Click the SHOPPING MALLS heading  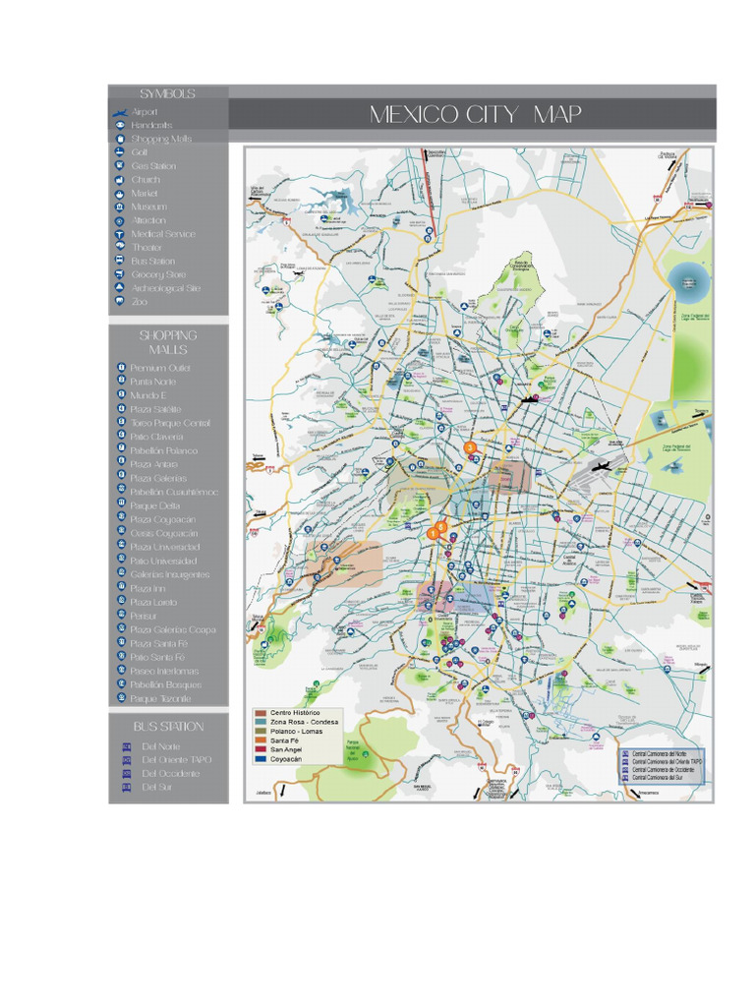click(x=167, y=342)
